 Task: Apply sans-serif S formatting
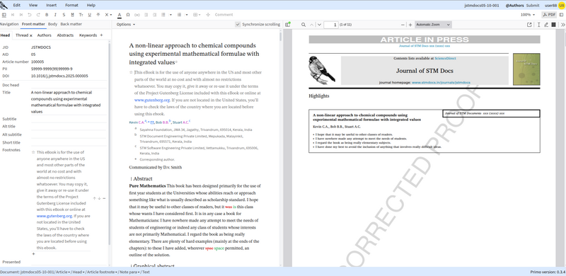(x=64, y=15)
